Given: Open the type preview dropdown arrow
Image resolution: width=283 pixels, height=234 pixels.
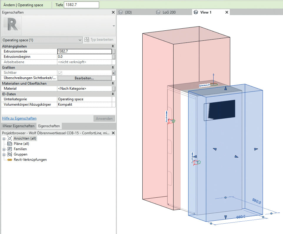Looking at the screenshot, I should [114, 26].
